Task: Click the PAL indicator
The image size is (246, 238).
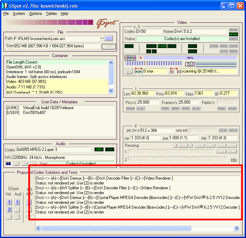Action: pyautogui.click(x=222, y=108)
